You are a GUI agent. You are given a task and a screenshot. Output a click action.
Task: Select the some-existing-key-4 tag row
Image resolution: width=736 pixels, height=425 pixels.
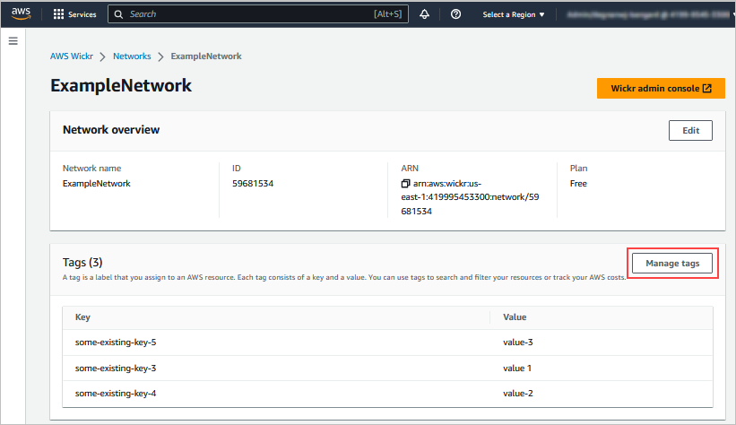coord(117,393)
